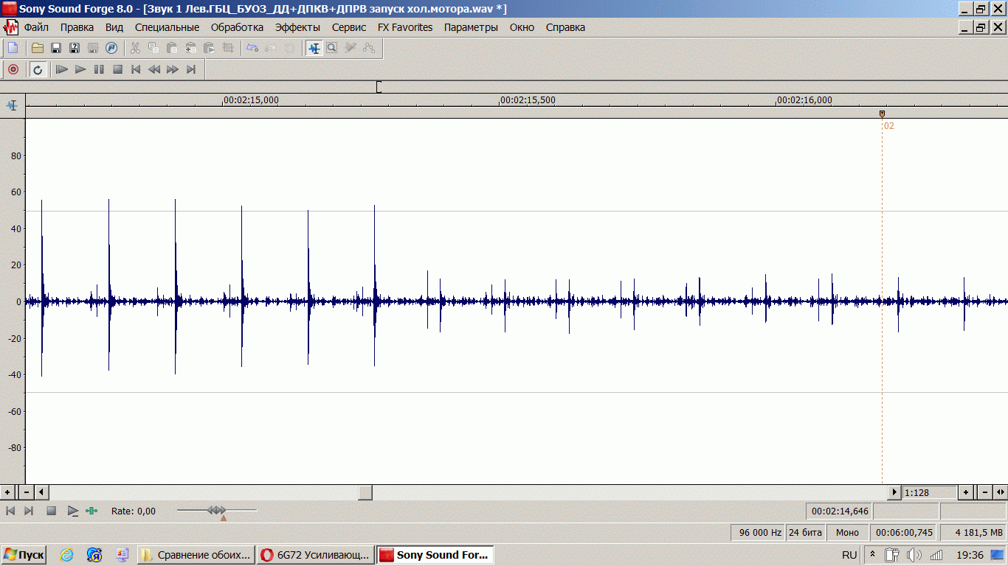Viewport: 1008px width, 566px height.
Task: Click the Open folder toolbar icon
Action: click(37, 48)
